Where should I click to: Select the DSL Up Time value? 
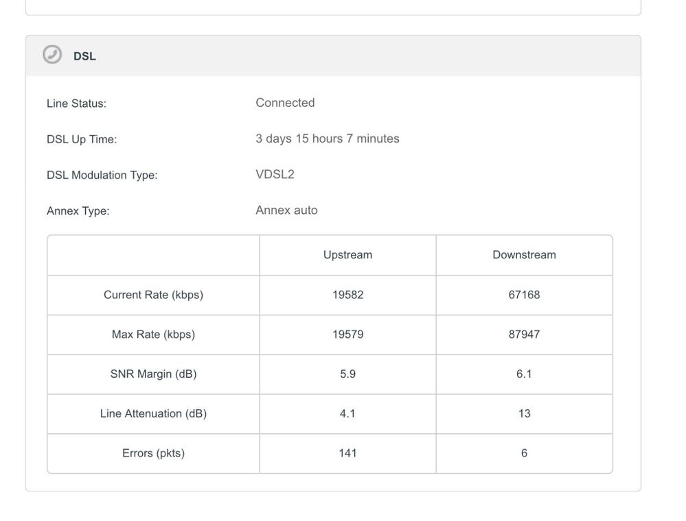(x=327, y=138)
